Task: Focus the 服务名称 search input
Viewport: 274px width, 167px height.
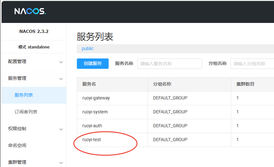Action: pos(169,64)
